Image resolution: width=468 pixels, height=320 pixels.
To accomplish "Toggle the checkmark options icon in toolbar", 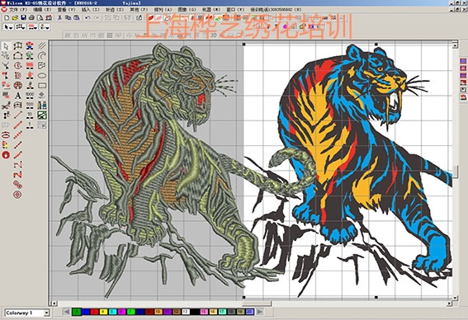I will tap(139, 18).
